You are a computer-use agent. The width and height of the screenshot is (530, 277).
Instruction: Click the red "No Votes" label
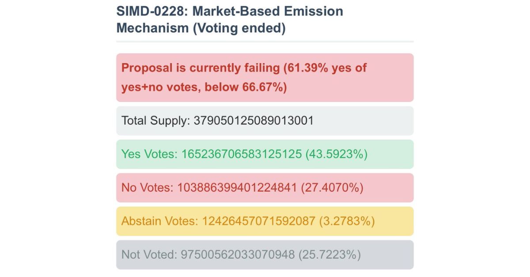147,188
